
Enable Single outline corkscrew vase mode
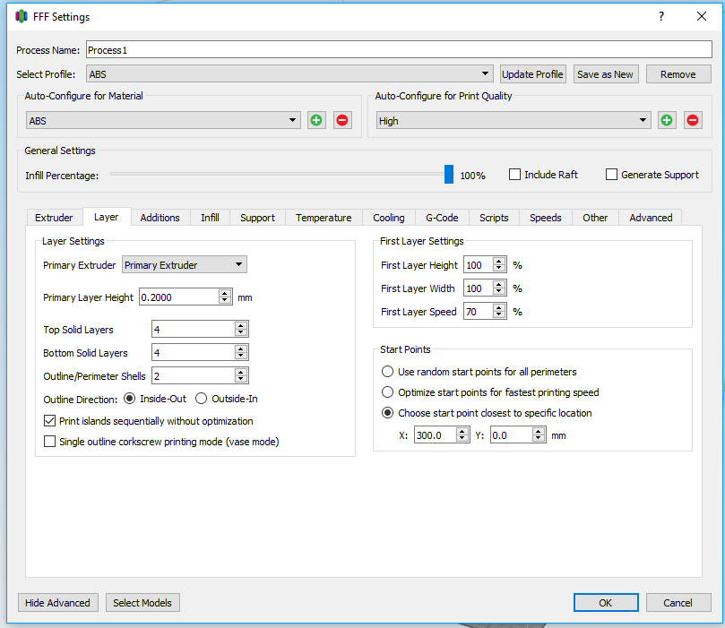pos(49,442)
